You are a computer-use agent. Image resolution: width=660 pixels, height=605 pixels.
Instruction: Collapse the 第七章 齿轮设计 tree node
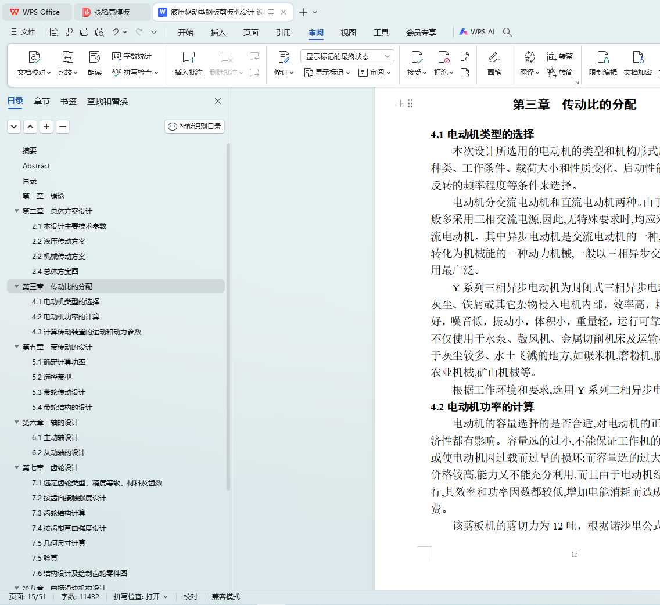click(16, 467)
